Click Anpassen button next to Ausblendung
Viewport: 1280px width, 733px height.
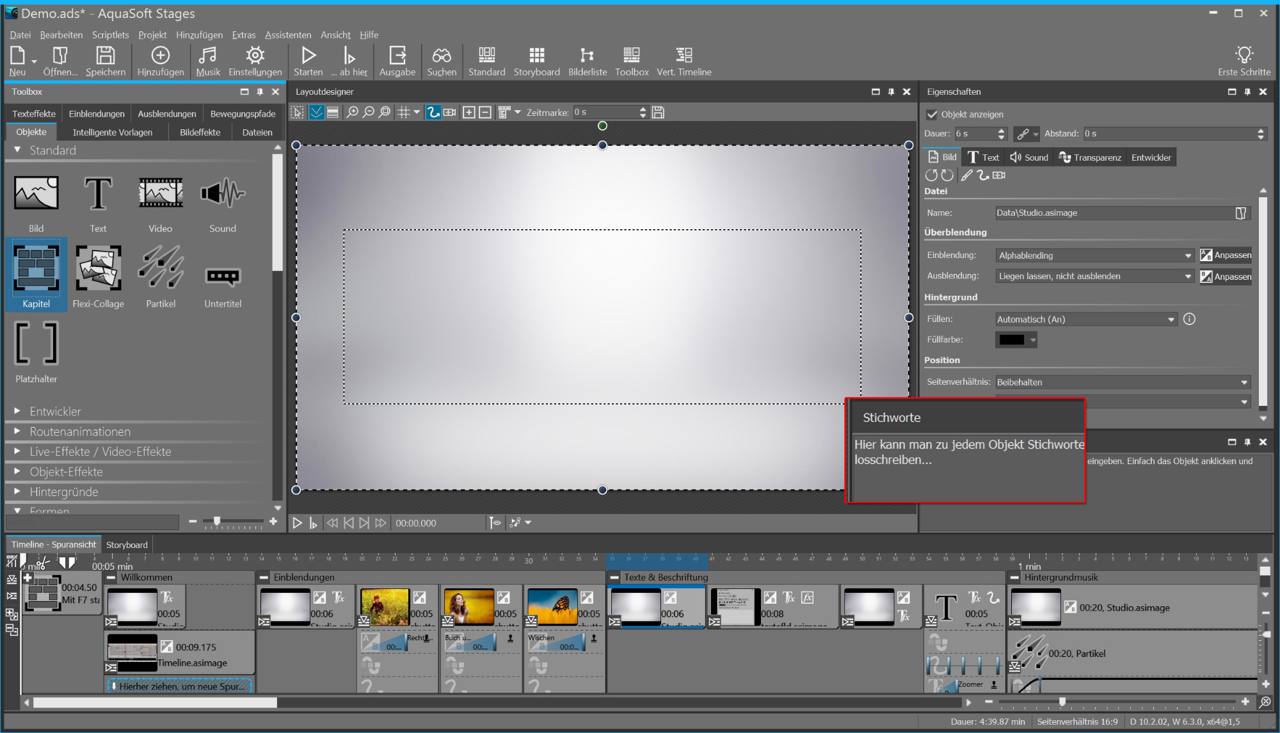click(x=1226, y=277)
